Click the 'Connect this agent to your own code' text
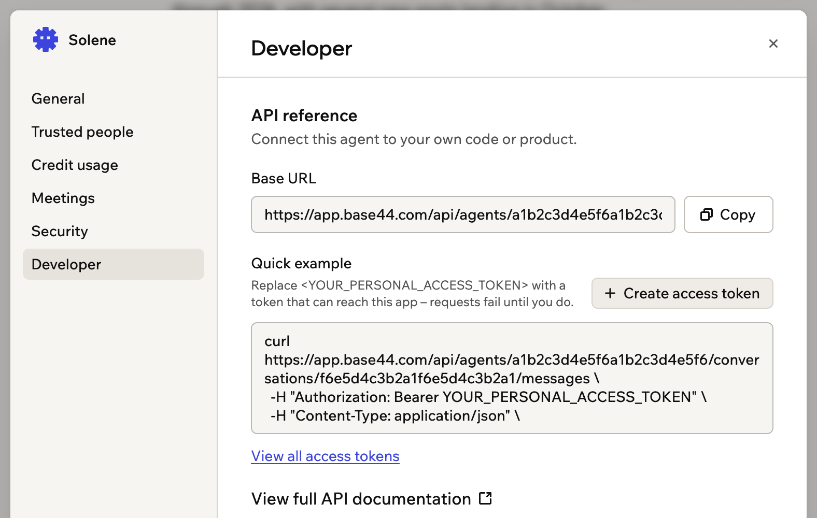The image size is (817, 518). click(x=414, y=139)
